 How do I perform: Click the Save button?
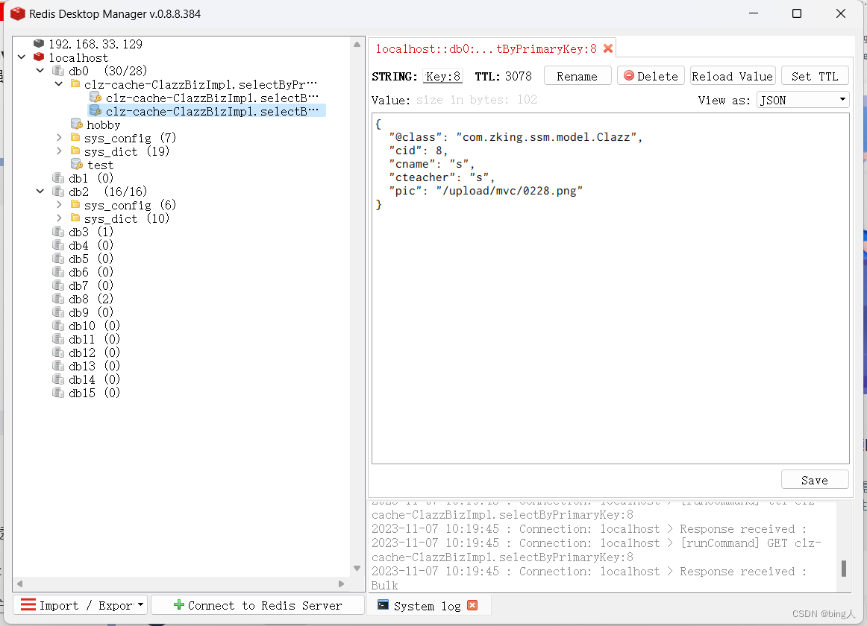[815, 479]
